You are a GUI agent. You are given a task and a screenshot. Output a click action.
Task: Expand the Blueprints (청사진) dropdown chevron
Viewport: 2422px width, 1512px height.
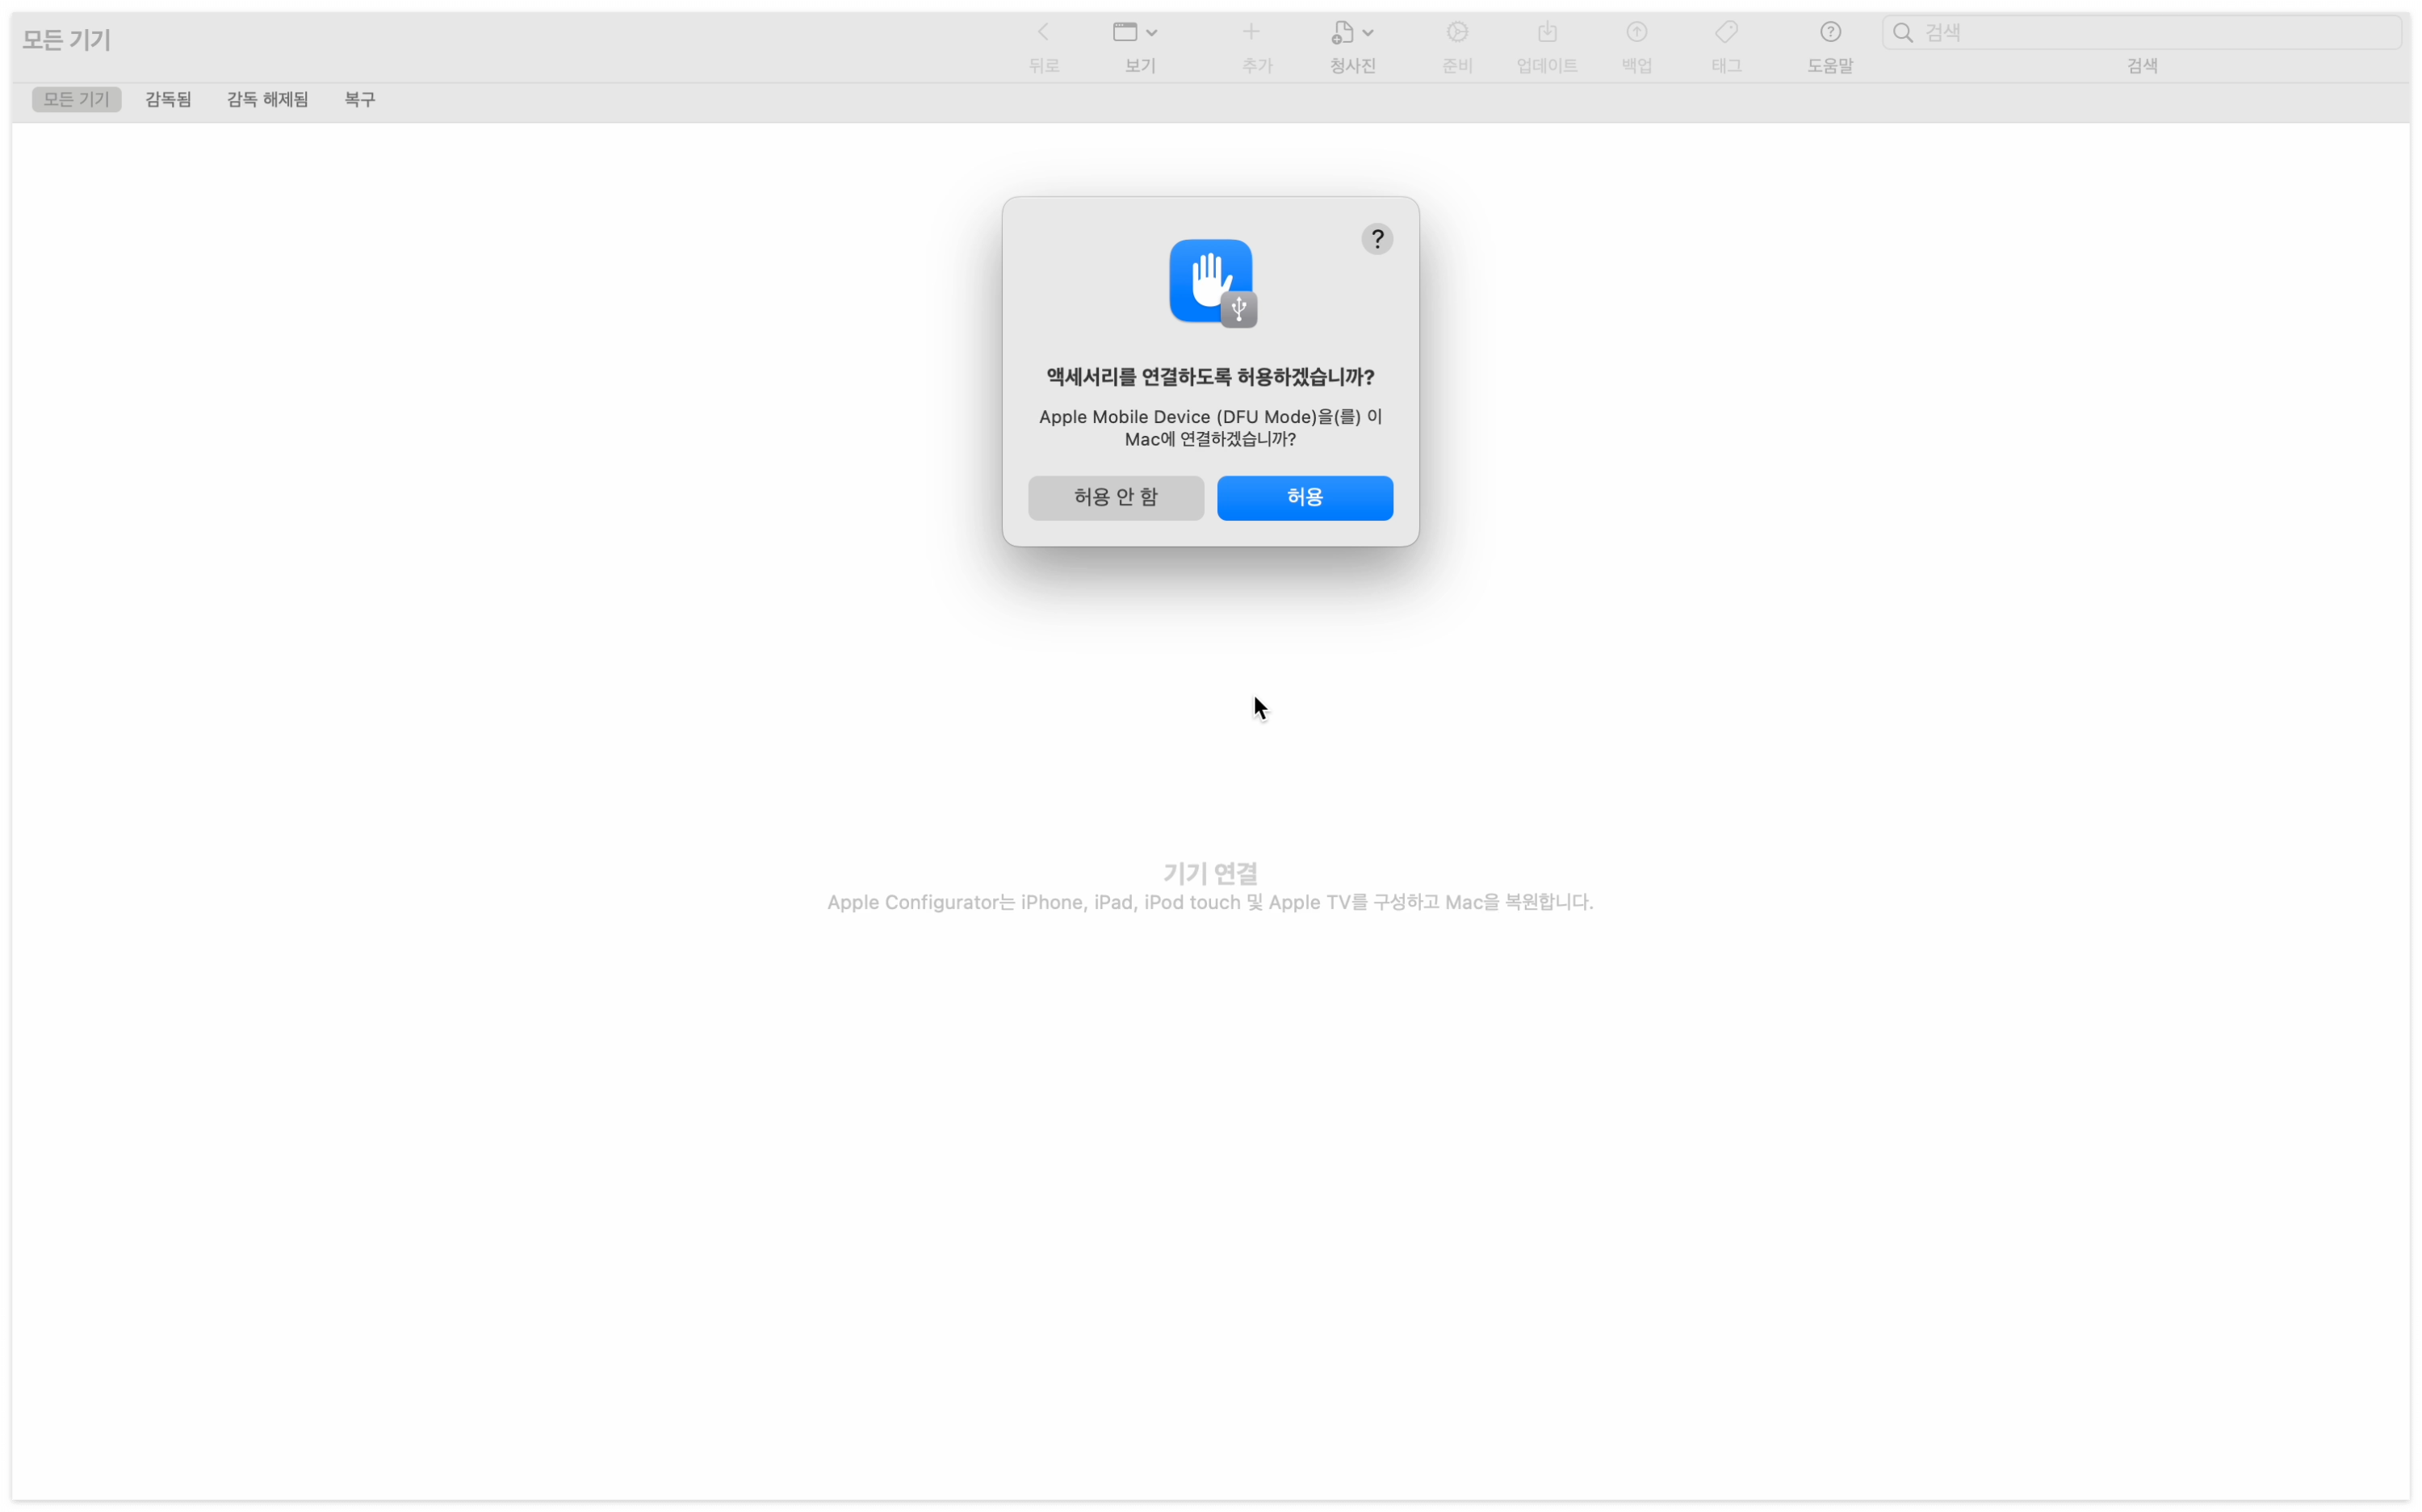[x=1368, y=33]
